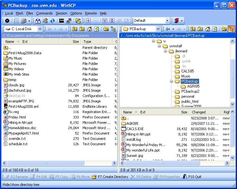
Task: Click remote tree vertical scrollbar down arrow
Action: pos(232,104)
